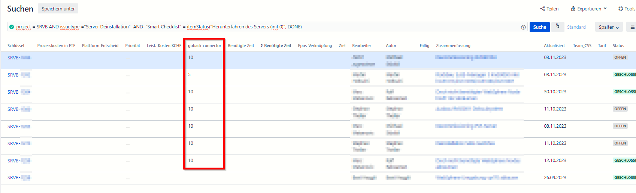Image resolution: width=636 pixels, height=193 pixels.
Task: Sort by the Priorität column header
Action: [x=133, y=46]
